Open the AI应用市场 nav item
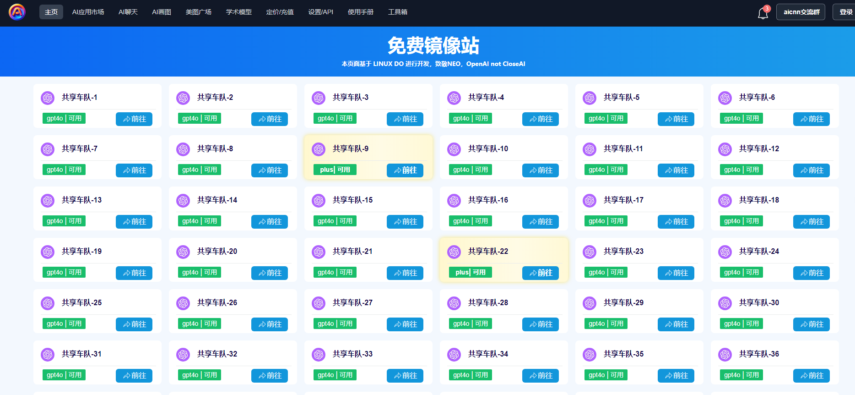 [88, 12]
